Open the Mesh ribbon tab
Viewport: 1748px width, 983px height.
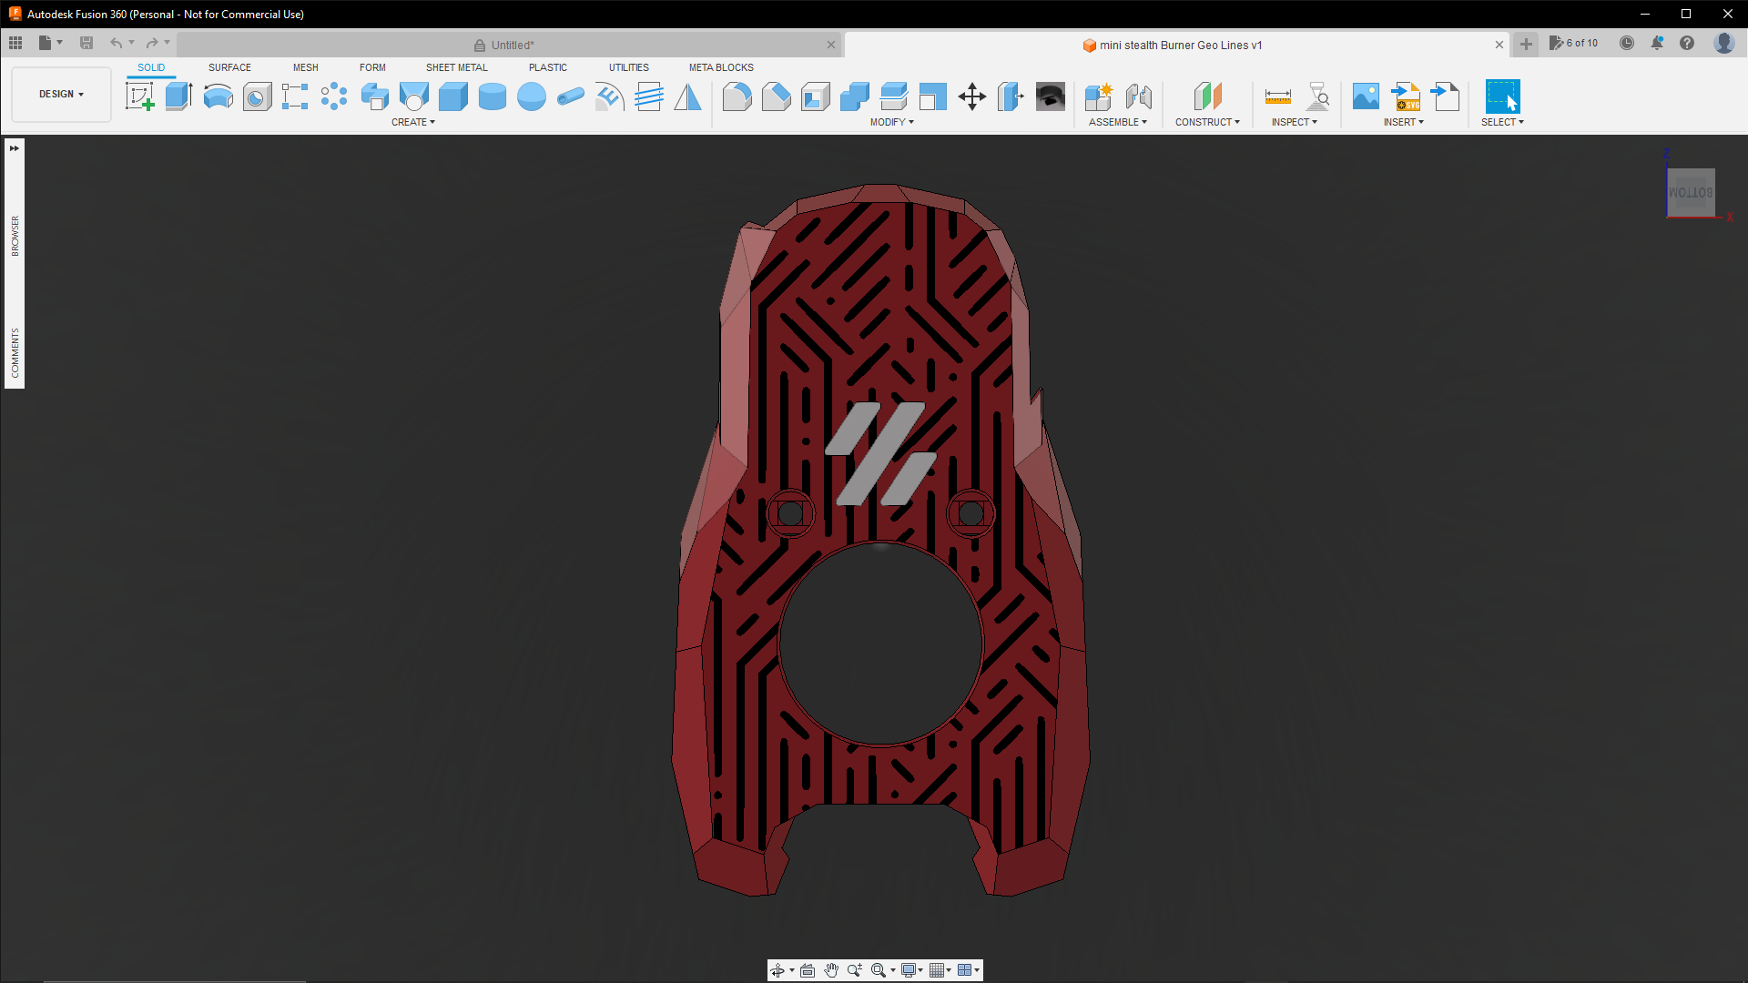click(305, 67)
